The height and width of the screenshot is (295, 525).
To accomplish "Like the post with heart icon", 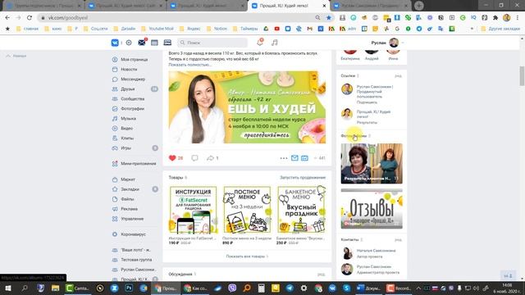I will 172,158.
